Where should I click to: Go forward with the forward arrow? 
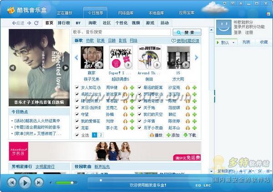point(29,23)
